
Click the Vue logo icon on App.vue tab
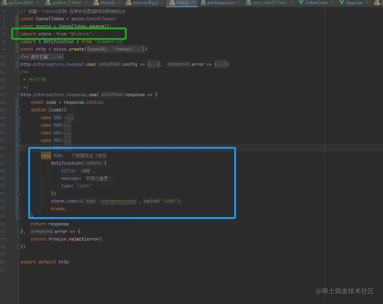click(342, 3)
